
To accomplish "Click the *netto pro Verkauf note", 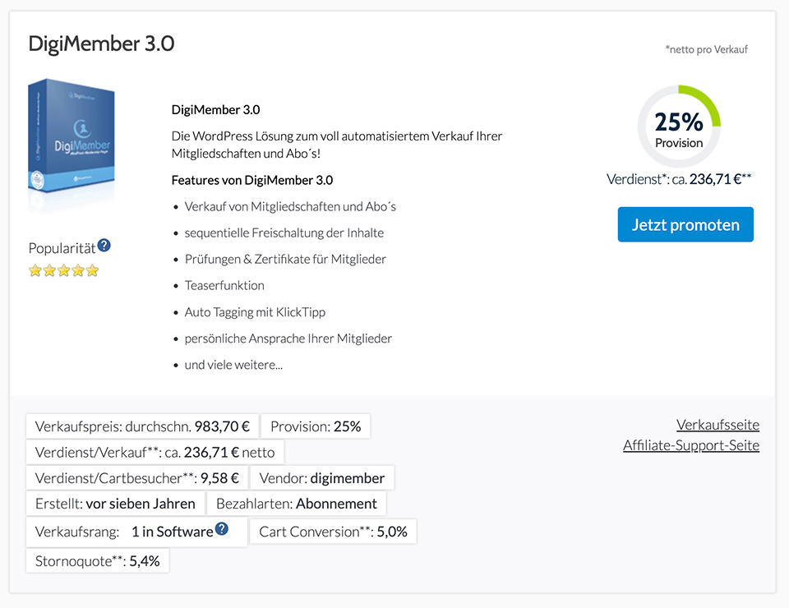I will 707,49.
